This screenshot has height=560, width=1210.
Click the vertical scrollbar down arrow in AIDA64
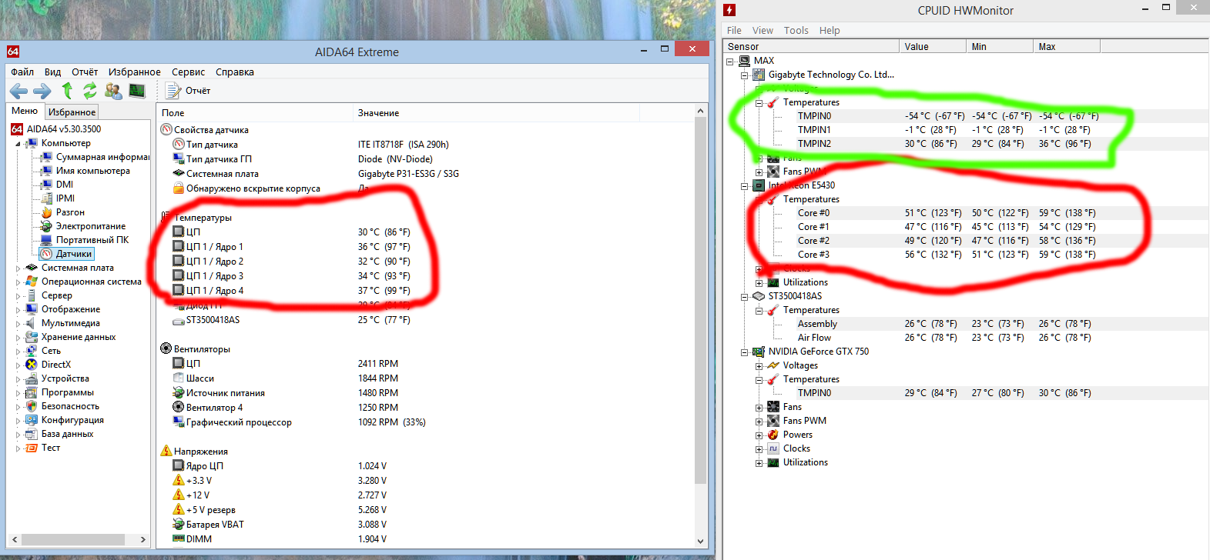(700, 541)
